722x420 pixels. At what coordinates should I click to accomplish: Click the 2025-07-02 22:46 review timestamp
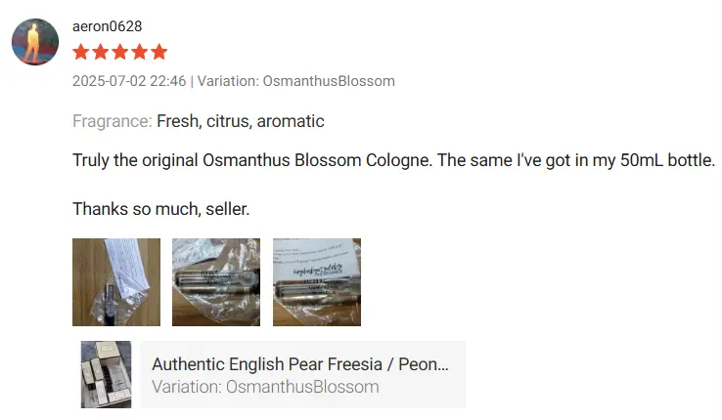[129, 81]
